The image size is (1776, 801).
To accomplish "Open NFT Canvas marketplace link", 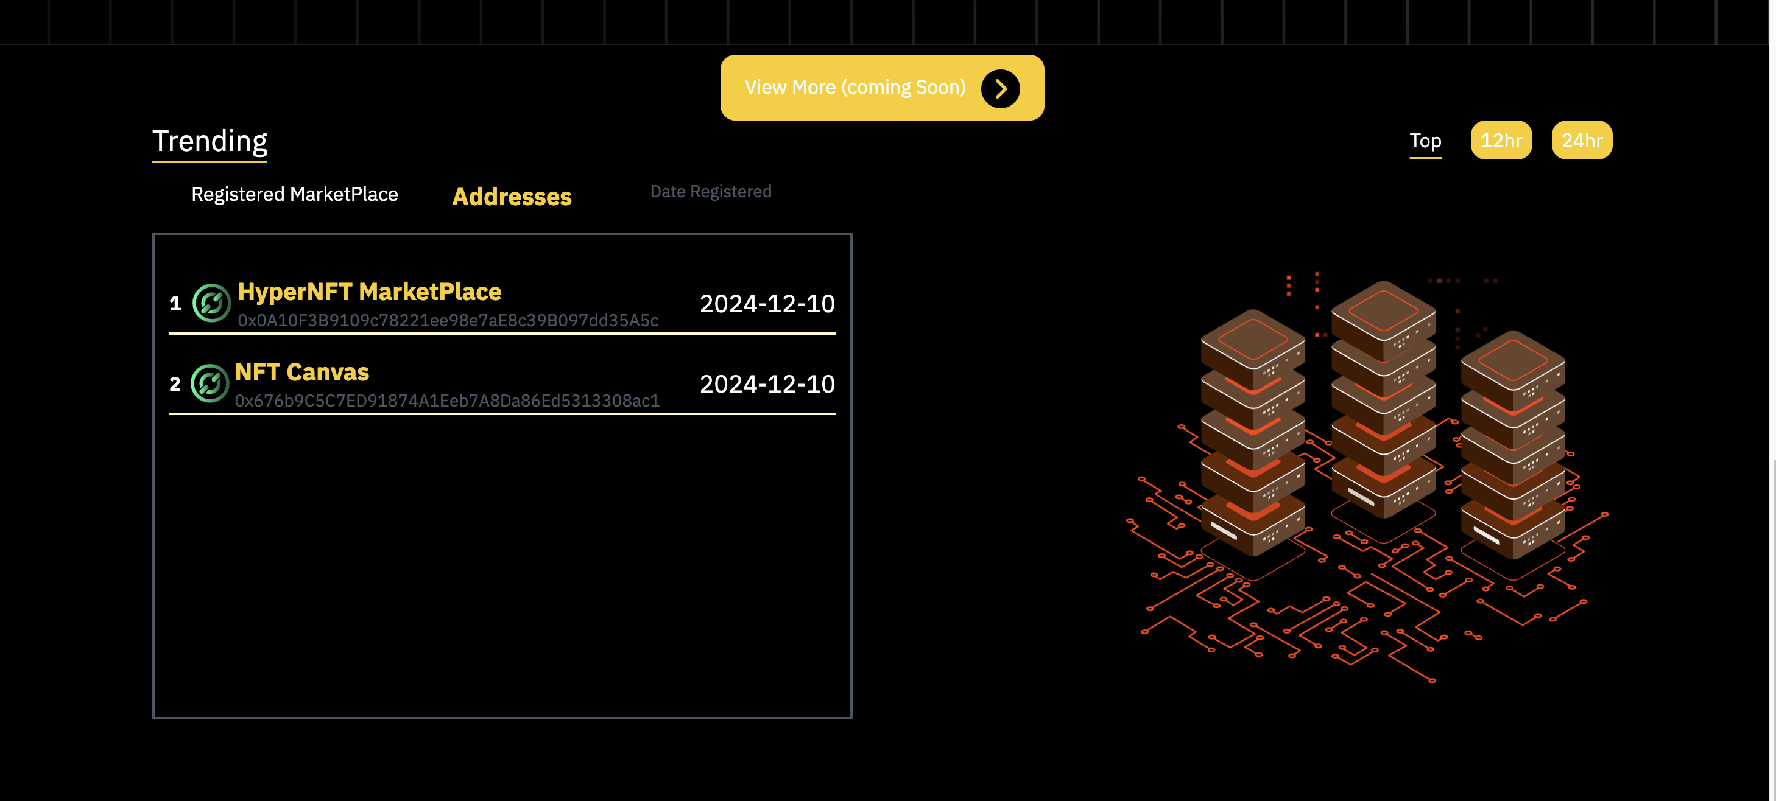I will coord(302,372).
